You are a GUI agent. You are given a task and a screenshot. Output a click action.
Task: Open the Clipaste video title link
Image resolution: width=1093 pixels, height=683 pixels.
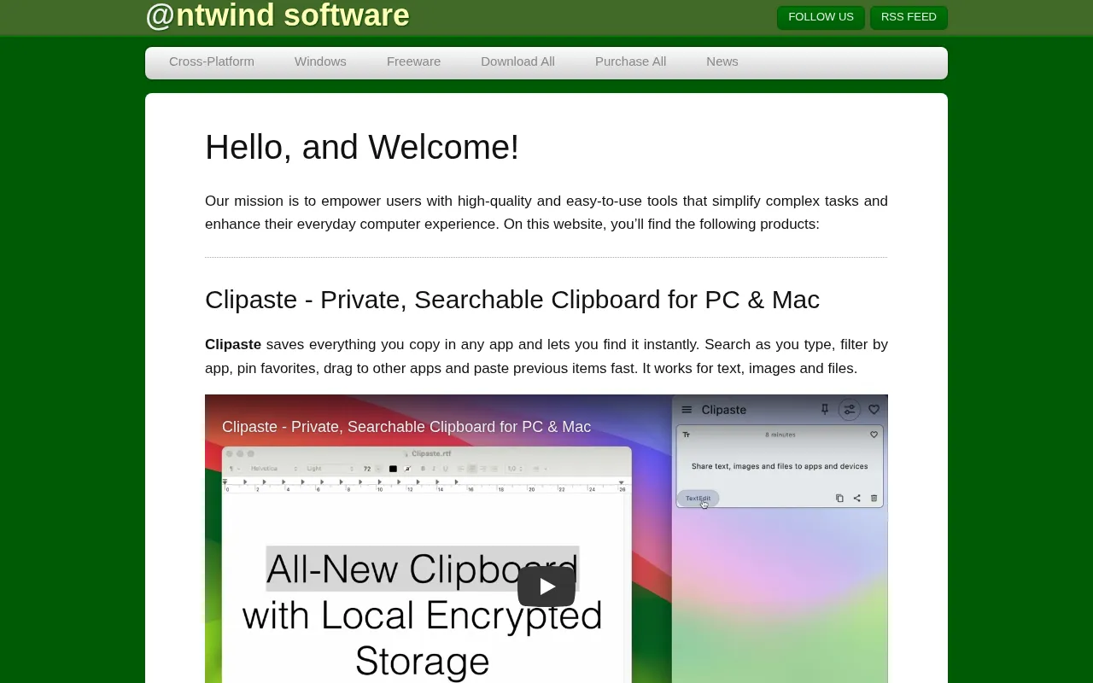406,427
